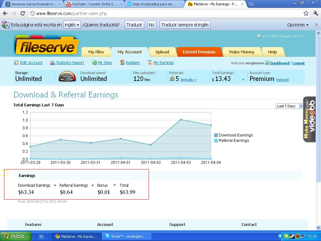Open the Last 7 Days period dropdown
The image size is (321, 241).
point(289,106)
